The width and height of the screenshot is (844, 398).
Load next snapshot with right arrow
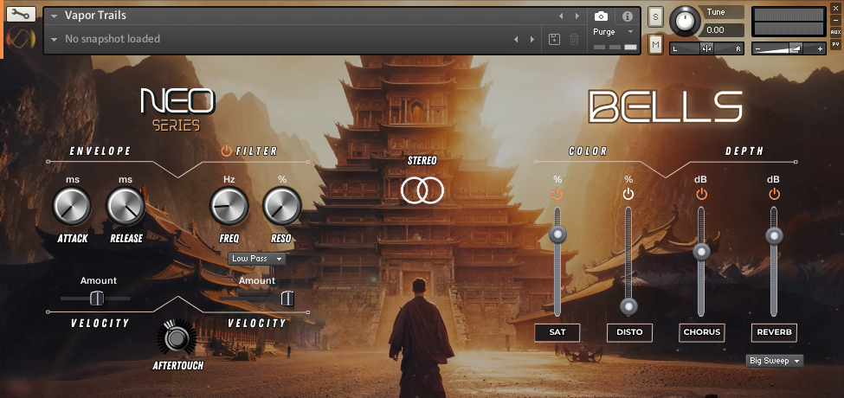(x=532, y=39)
